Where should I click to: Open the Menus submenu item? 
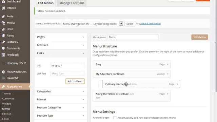point(6,109)
